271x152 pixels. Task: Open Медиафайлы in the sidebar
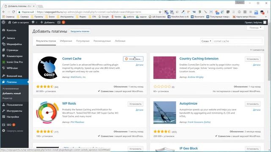pos(14,44)
